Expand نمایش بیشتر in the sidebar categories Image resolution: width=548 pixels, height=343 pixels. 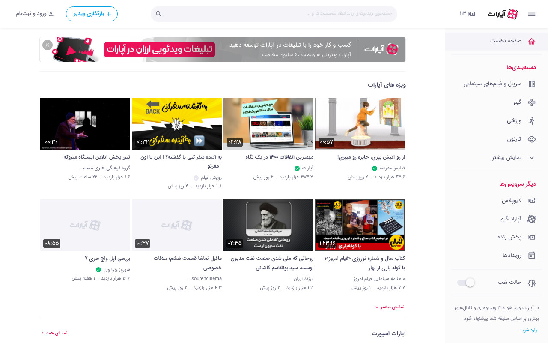(x=514, y=158)
